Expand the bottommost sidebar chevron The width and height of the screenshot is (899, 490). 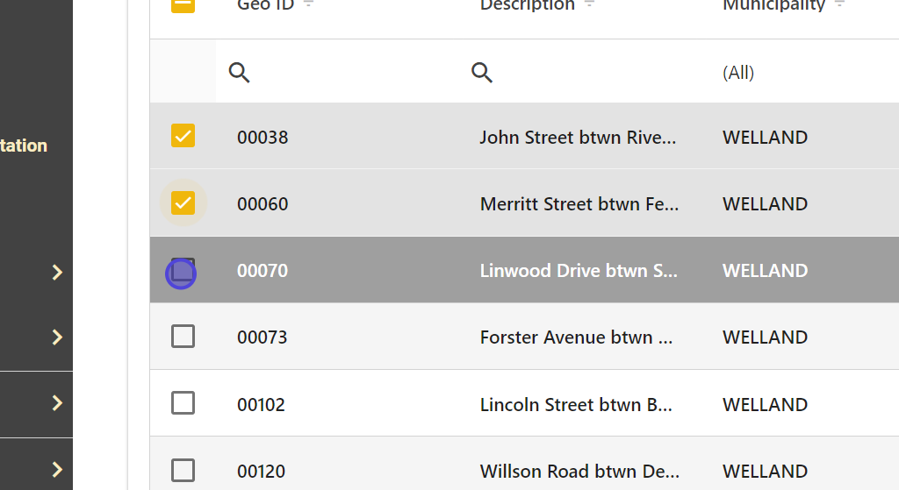[57, 469]
